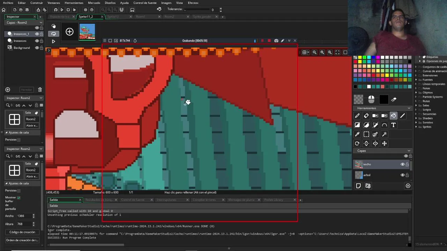The width and height of the screenshot is (447, 251).
Task: Expand the Shaders folder
Action: click(416, 118)
